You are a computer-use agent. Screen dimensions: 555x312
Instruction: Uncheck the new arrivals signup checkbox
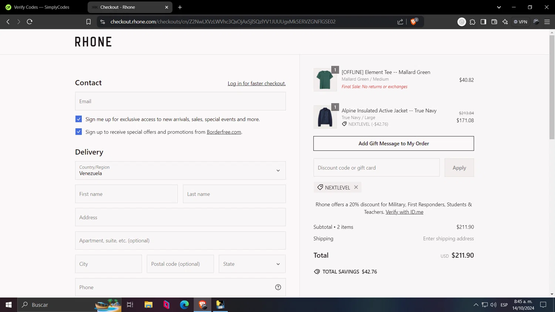tap(78, 119)
